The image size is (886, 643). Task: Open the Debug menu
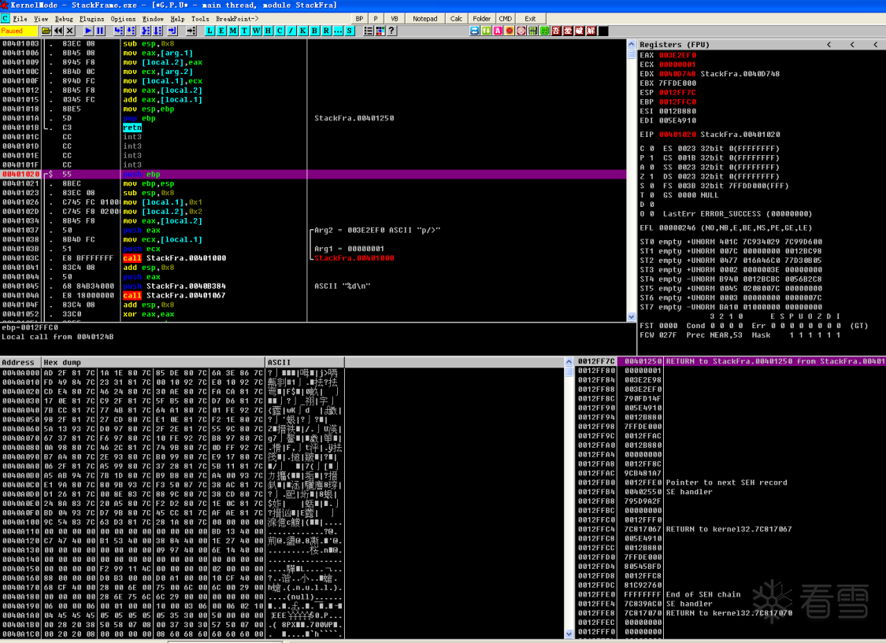(65, 19)
